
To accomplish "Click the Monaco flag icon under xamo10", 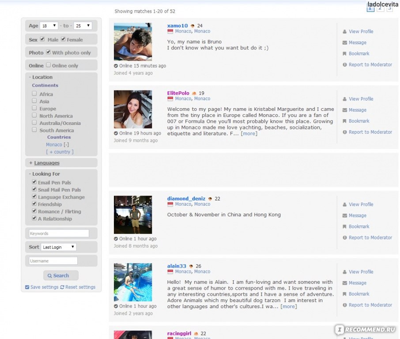I will [170, 31].
